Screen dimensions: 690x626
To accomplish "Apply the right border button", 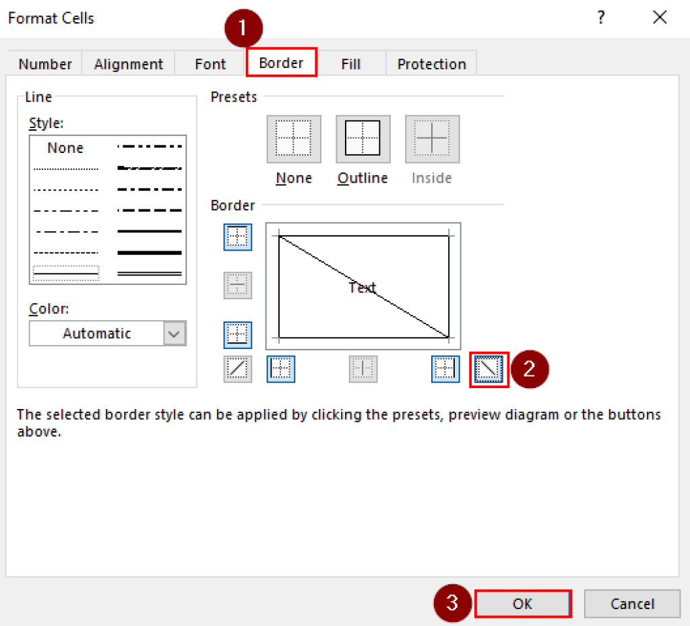I will (x=445, y=369).
